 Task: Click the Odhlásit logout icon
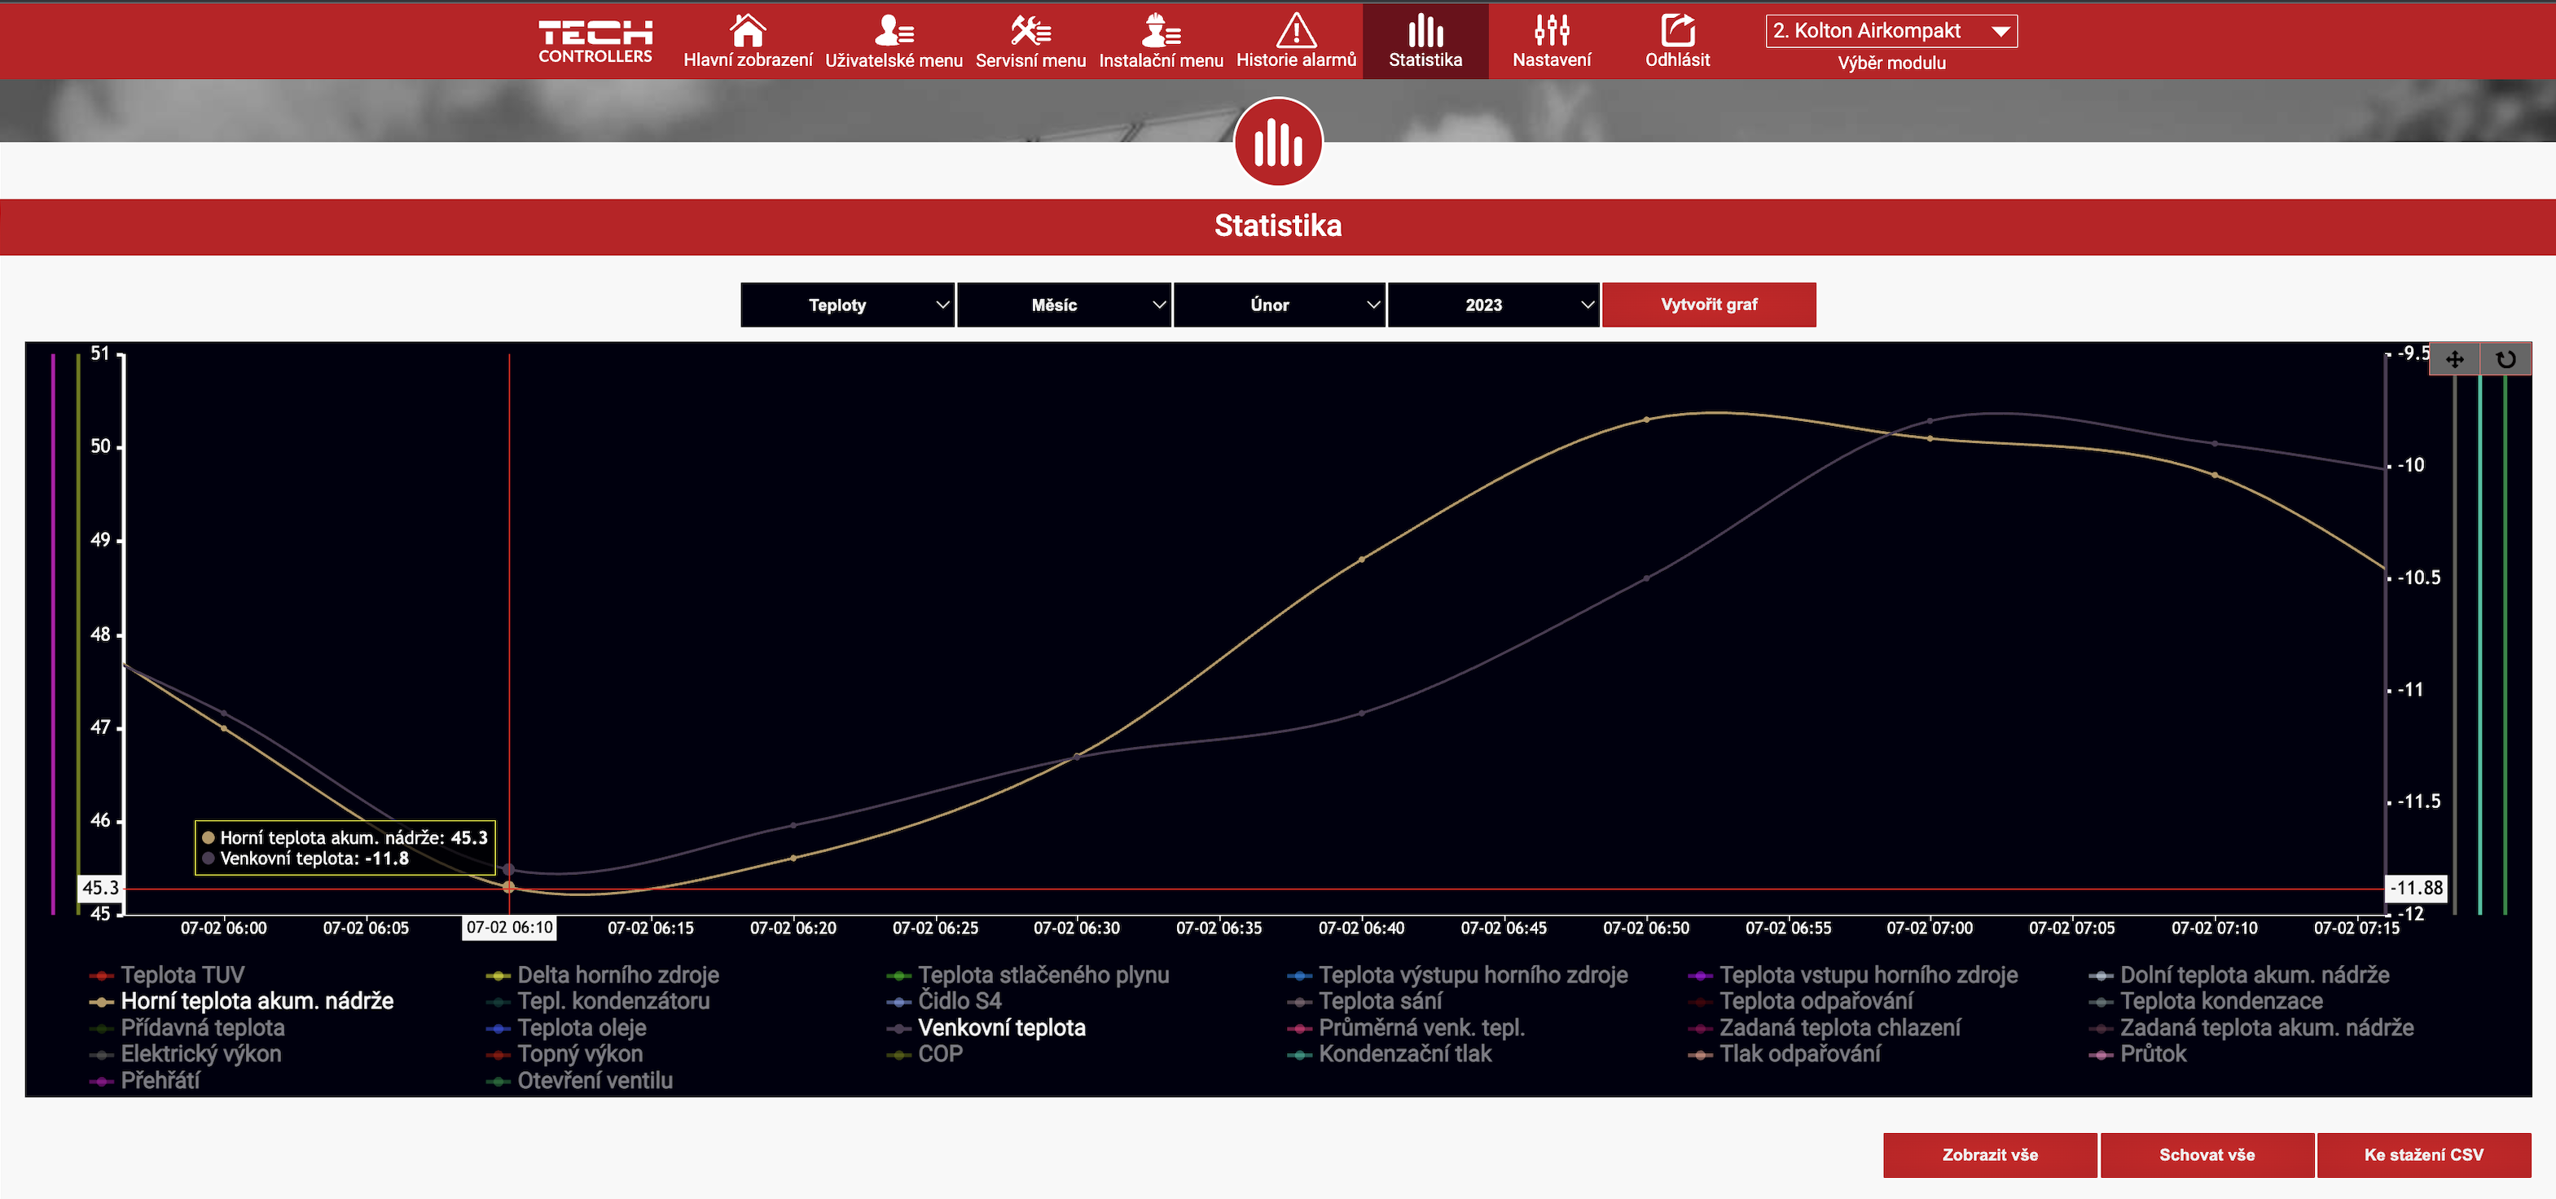pos(1677,31)
